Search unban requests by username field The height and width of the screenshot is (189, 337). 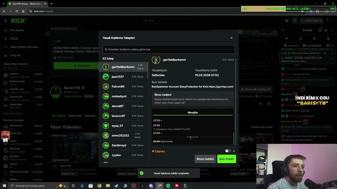pos(168,49)
